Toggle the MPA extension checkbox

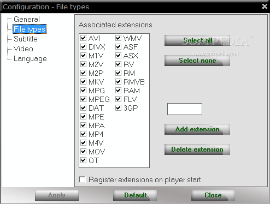pyautogui.click(x=84, y=125)
